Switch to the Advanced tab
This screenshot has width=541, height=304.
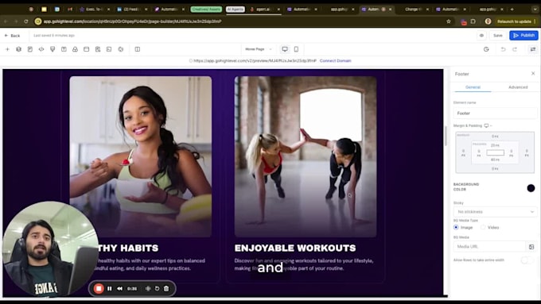pos(518,87)
